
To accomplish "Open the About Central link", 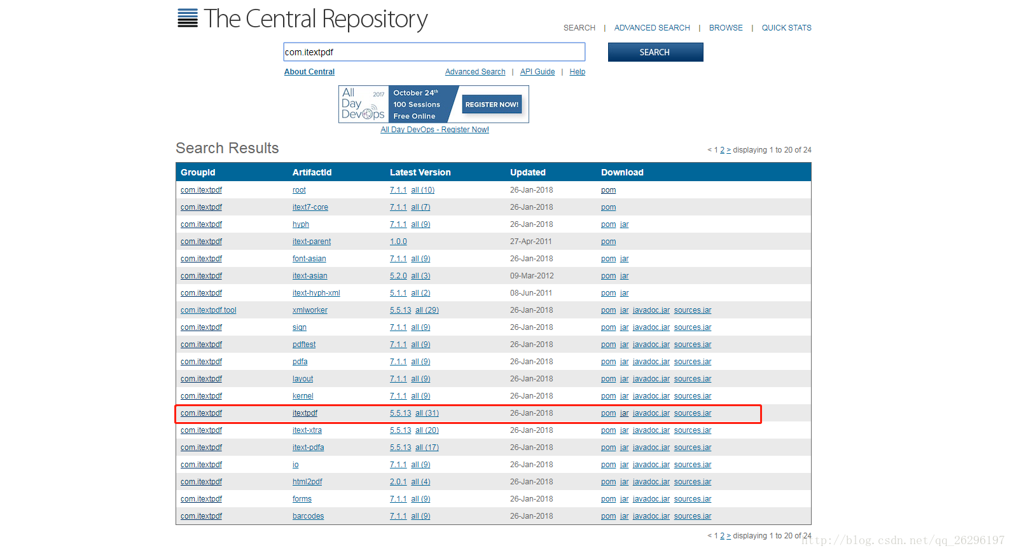I will click(x=309, y=72).
